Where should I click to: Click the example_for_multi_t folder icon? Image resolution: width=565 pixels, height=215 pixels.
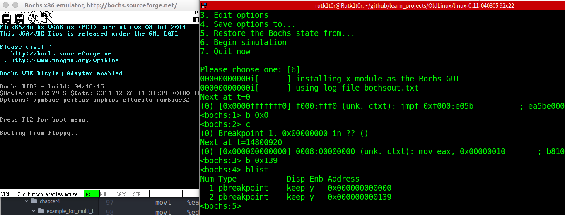pos(41,211)
